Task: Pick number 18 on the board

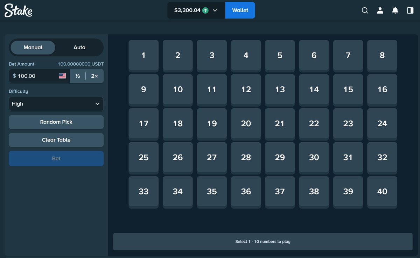Action: 178,124
